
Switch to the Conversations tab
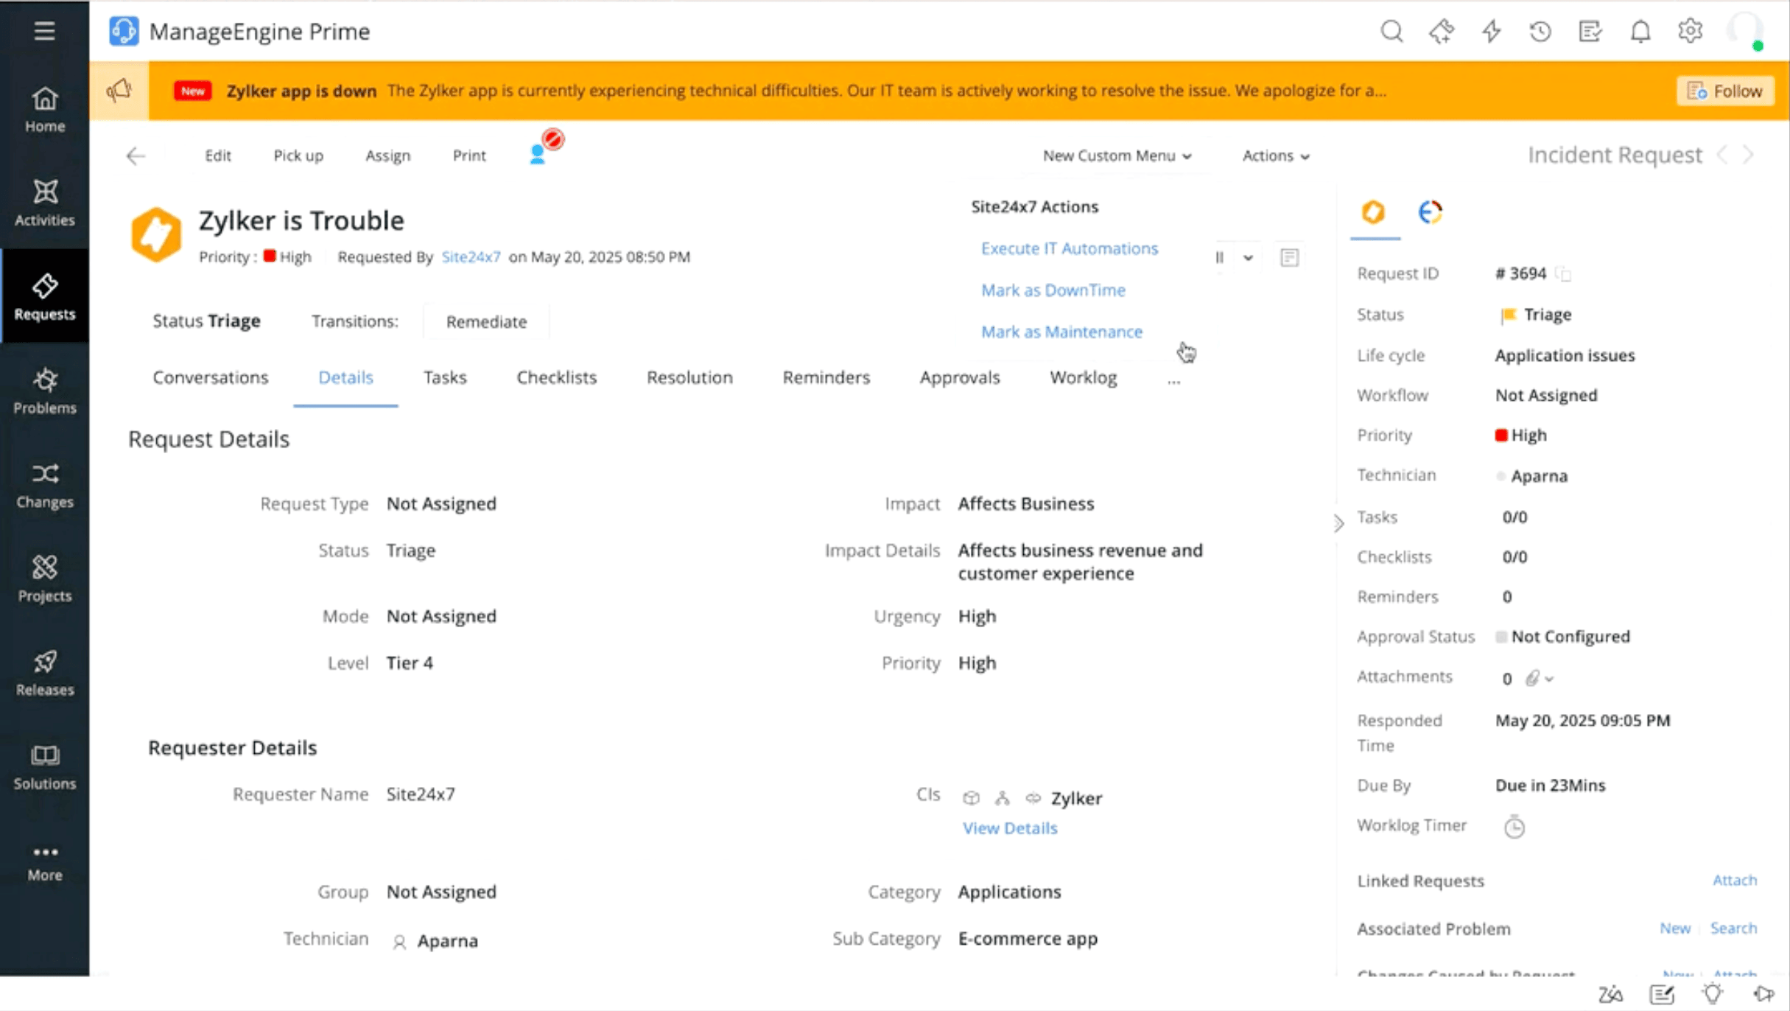tap(211, 377)
